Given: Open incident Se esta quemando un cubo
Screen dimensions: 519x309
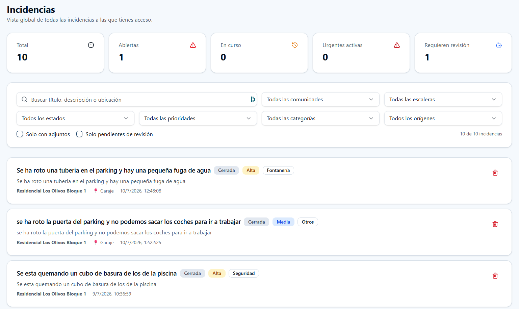Looking at the screenshot, I should [x=97, y=274].
